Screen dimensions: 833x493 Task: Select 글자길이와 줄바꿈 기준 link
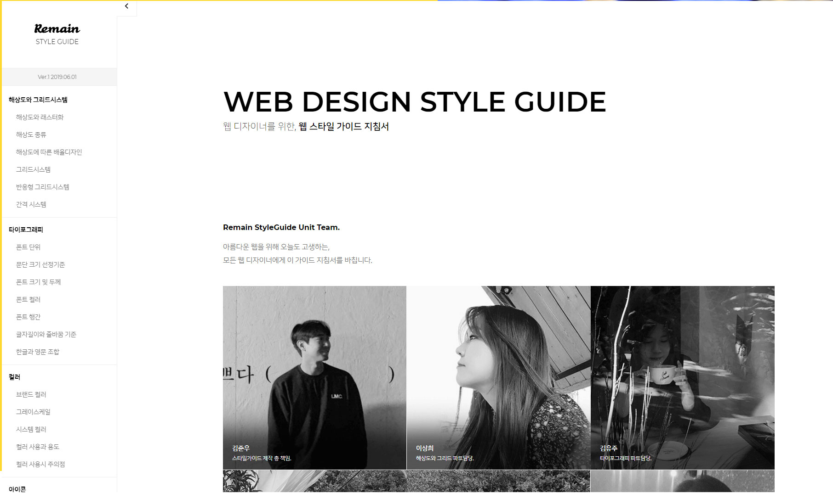46,334
